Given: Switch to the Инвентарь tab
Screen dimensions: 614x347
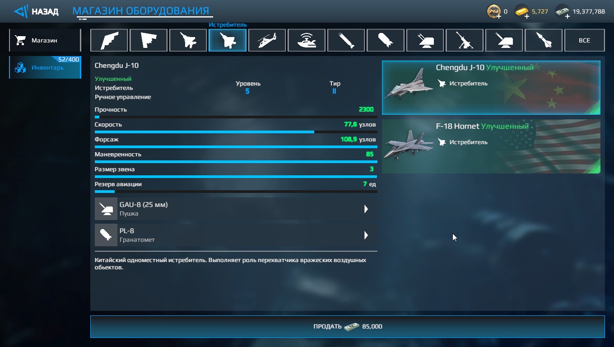Looking at the screenshot, I should click(45, 67).
